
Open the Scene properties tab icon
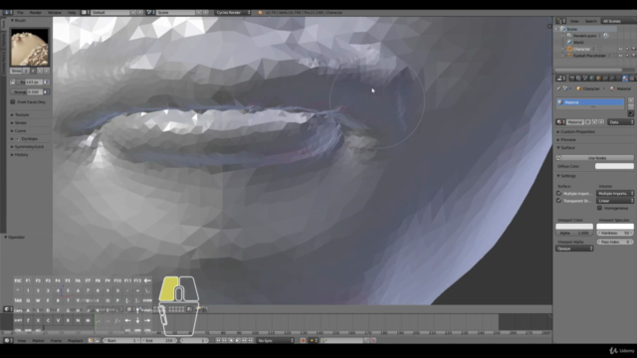point(585,79)
